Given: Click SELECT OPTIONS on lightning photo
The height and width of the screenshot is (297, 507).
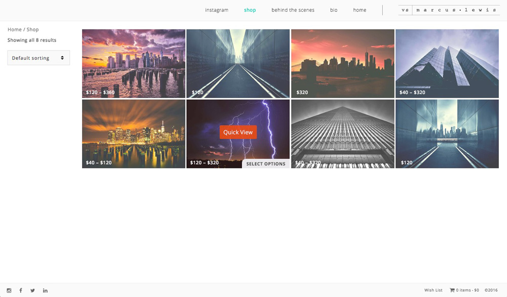Looking at the screenshot, I should click(x=266, y=163).
